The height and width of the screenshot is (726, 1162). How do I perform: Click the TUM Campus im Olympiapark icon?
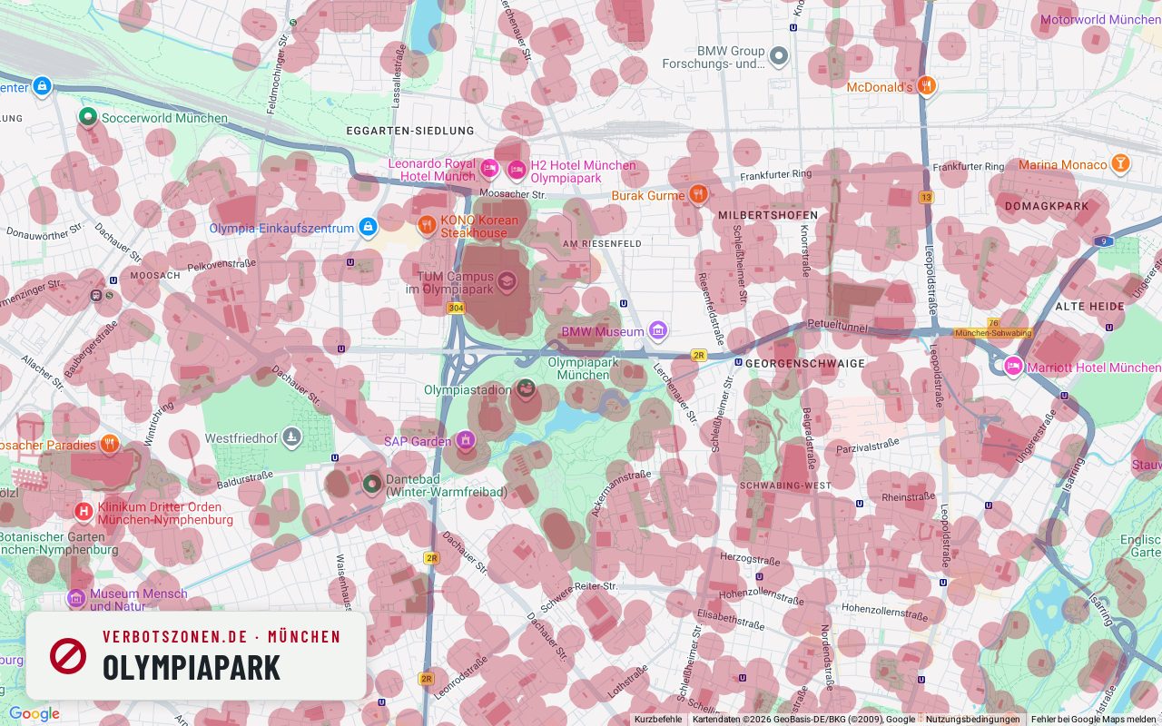[x=507, y=281]
